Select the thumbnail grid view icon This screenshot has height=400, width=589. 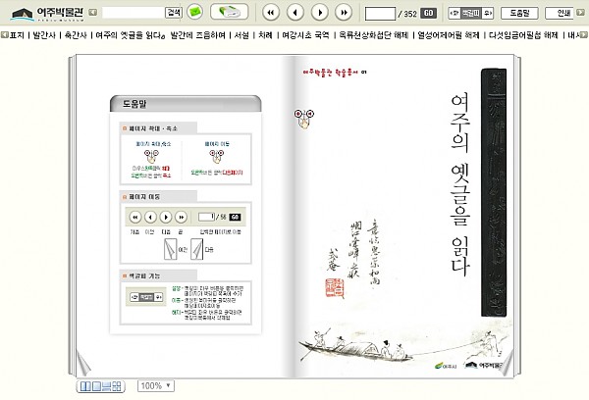click(x=117, y=386)
